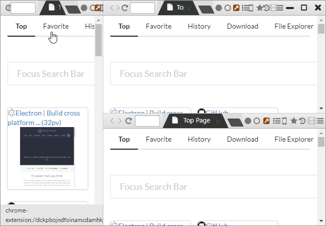Image resolution: width=326 pixels, height=226 pixels.
Task: Open favorites star icon in bottom-right panel
Action: [x=293, y=121]
